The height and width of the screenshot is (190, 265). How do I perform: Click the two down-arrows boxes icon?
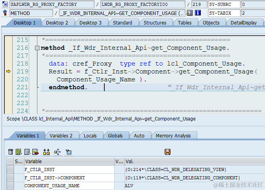pos(46,152)
